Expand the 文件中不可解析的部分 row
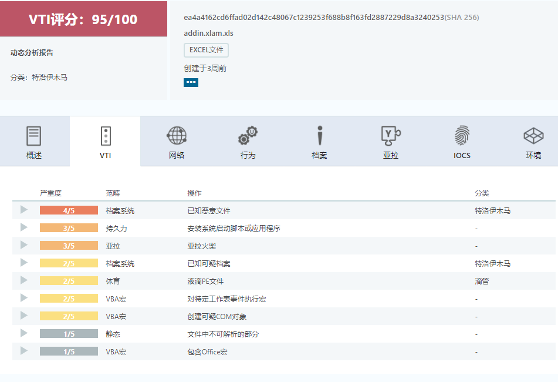Viewport: 558px width, 382px height. [24, 333]
